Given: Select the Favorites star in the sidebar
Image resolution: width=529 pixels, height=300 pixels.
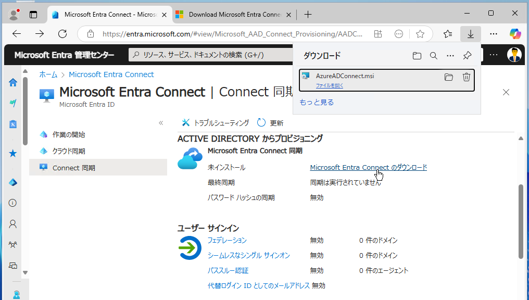Looking at the screenshot, I should (x=12, y=153).
